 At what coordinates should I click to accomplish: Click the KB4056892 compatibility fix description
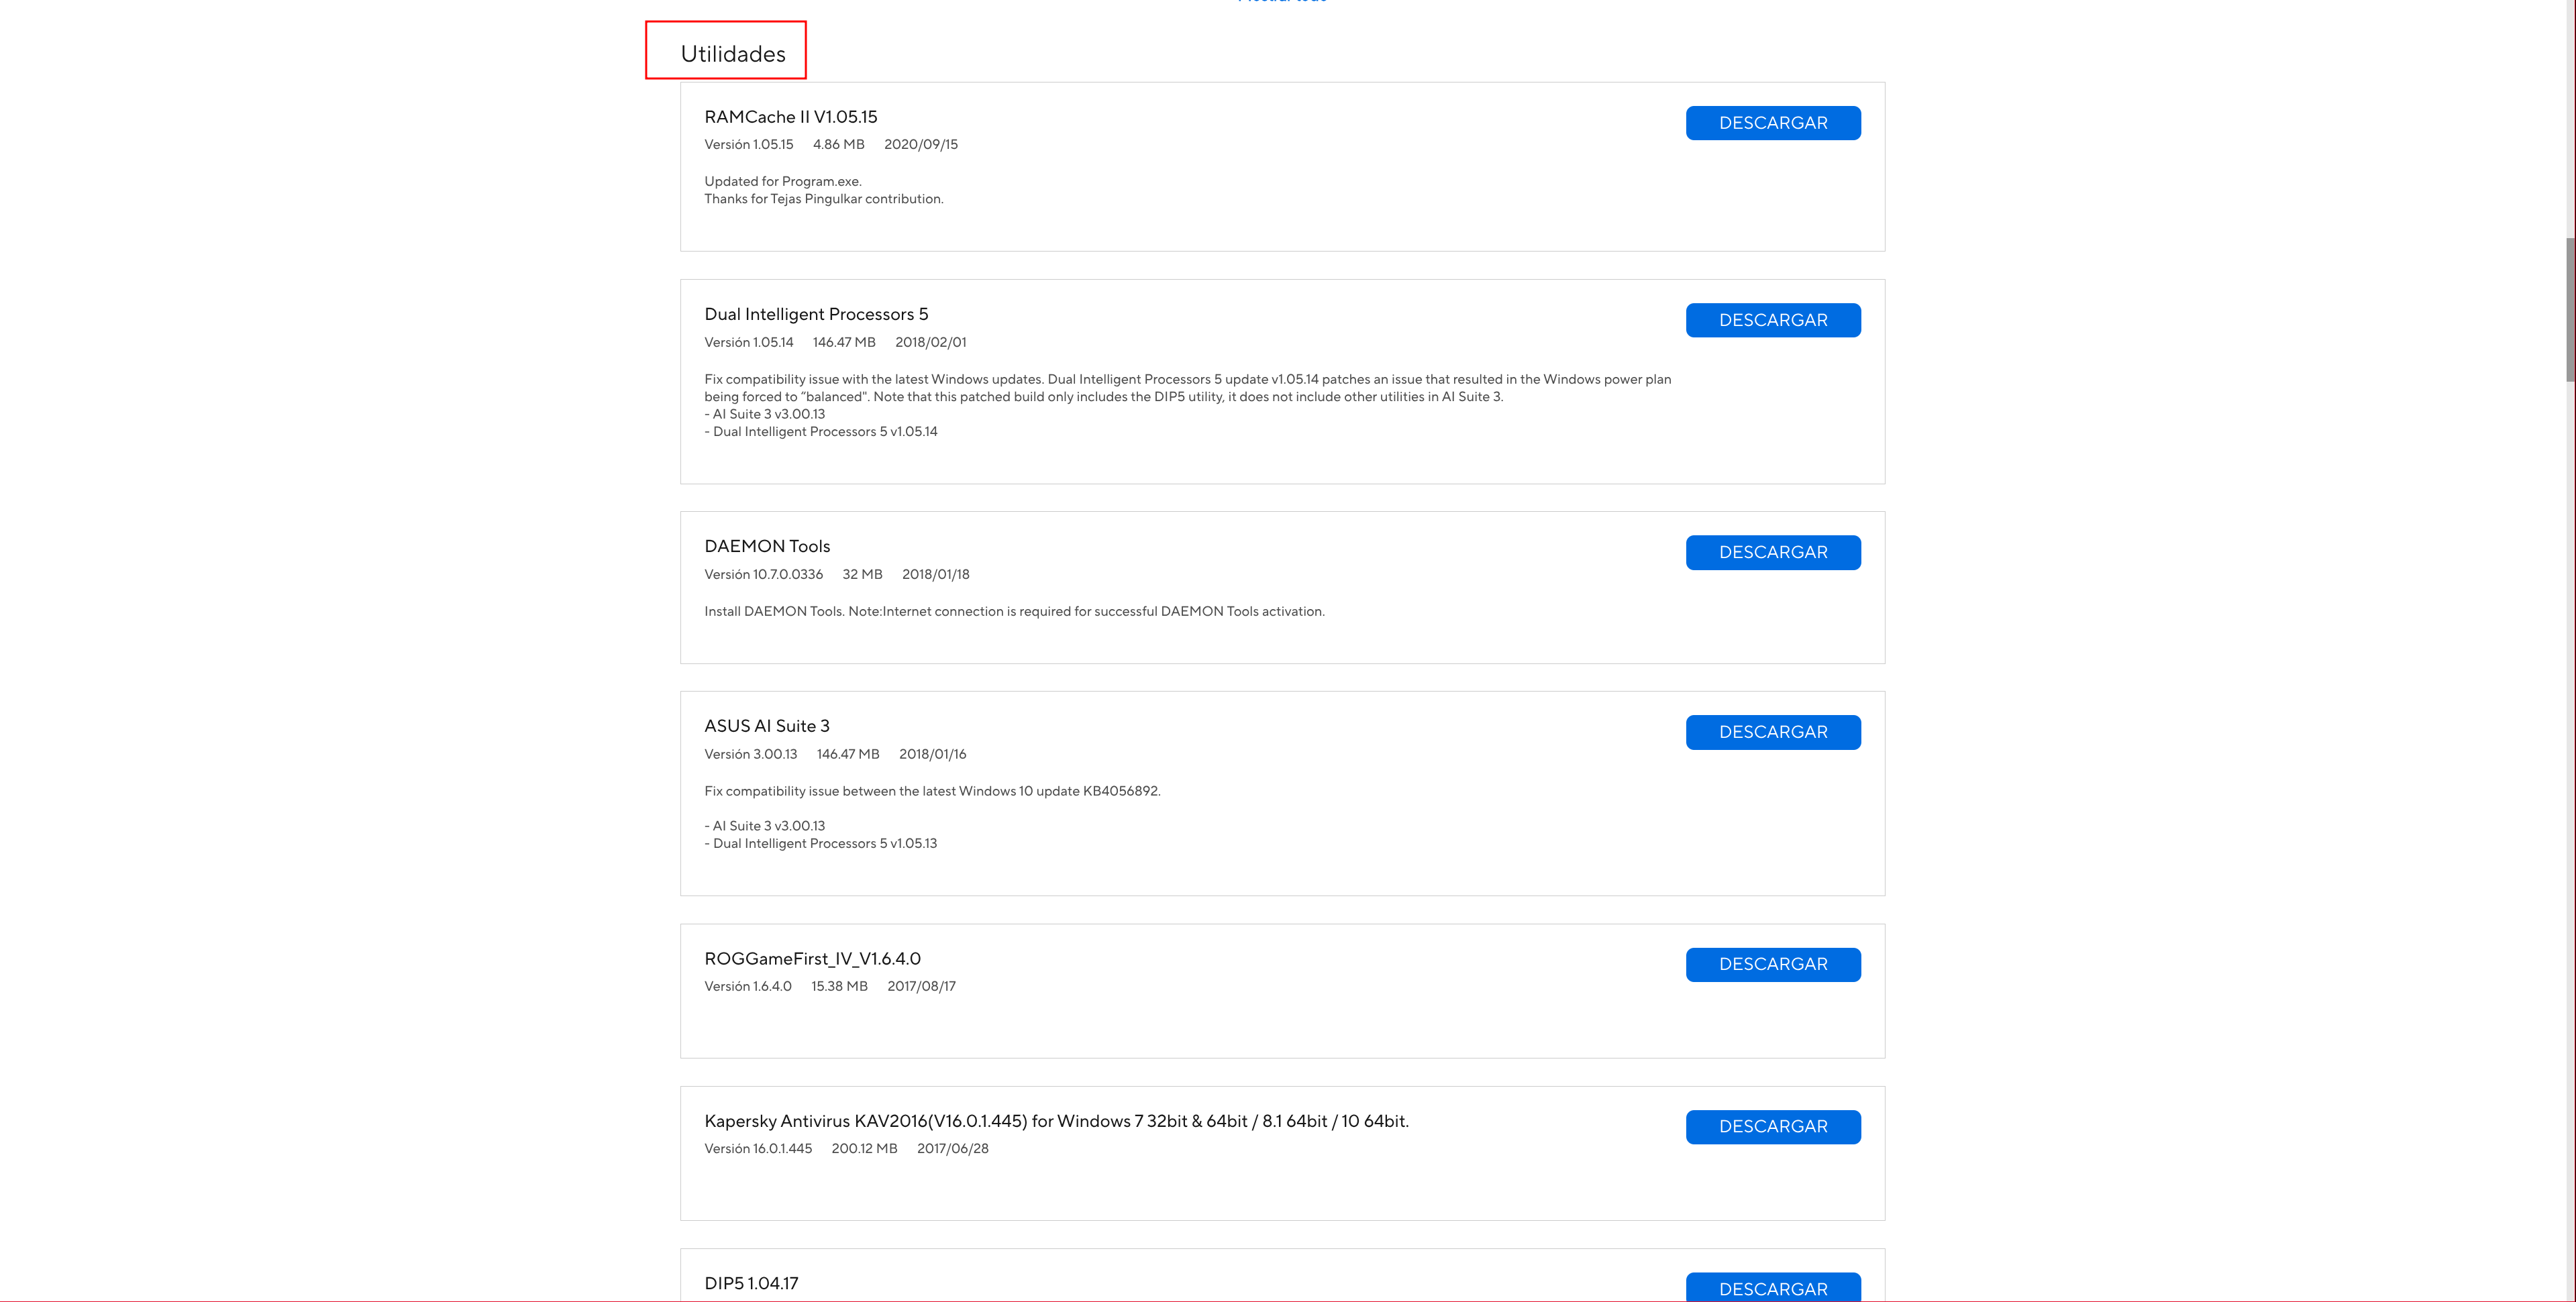[932, 791]
